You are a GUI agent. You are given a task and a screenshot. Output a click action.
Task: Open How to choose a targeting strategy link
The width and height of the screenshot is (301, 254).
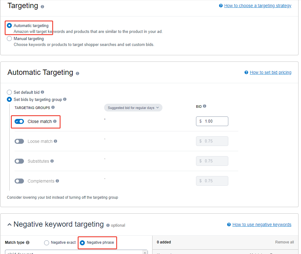point(258,6)
